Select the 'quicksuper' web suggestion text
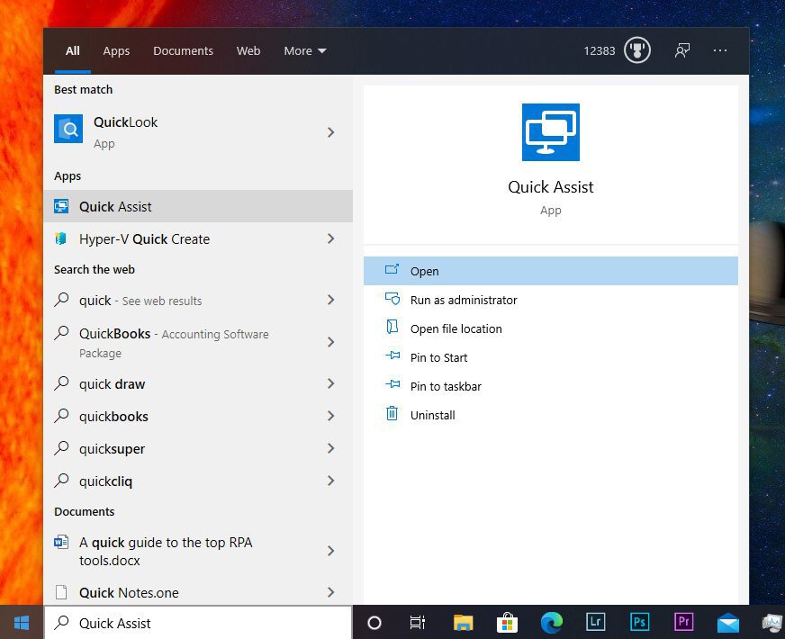The height and width of the screenshot is (639, 785). tap(113, 449)
